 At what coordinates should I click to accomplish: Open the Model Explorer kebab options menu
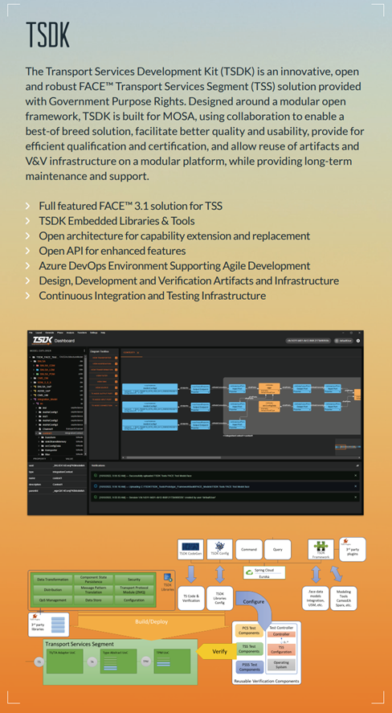point(84,350)
